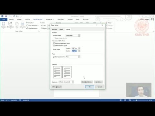The height and width of the screenshot is (116, 155).
Task: Switch to the Paper tab
Action: pos(61,29)
